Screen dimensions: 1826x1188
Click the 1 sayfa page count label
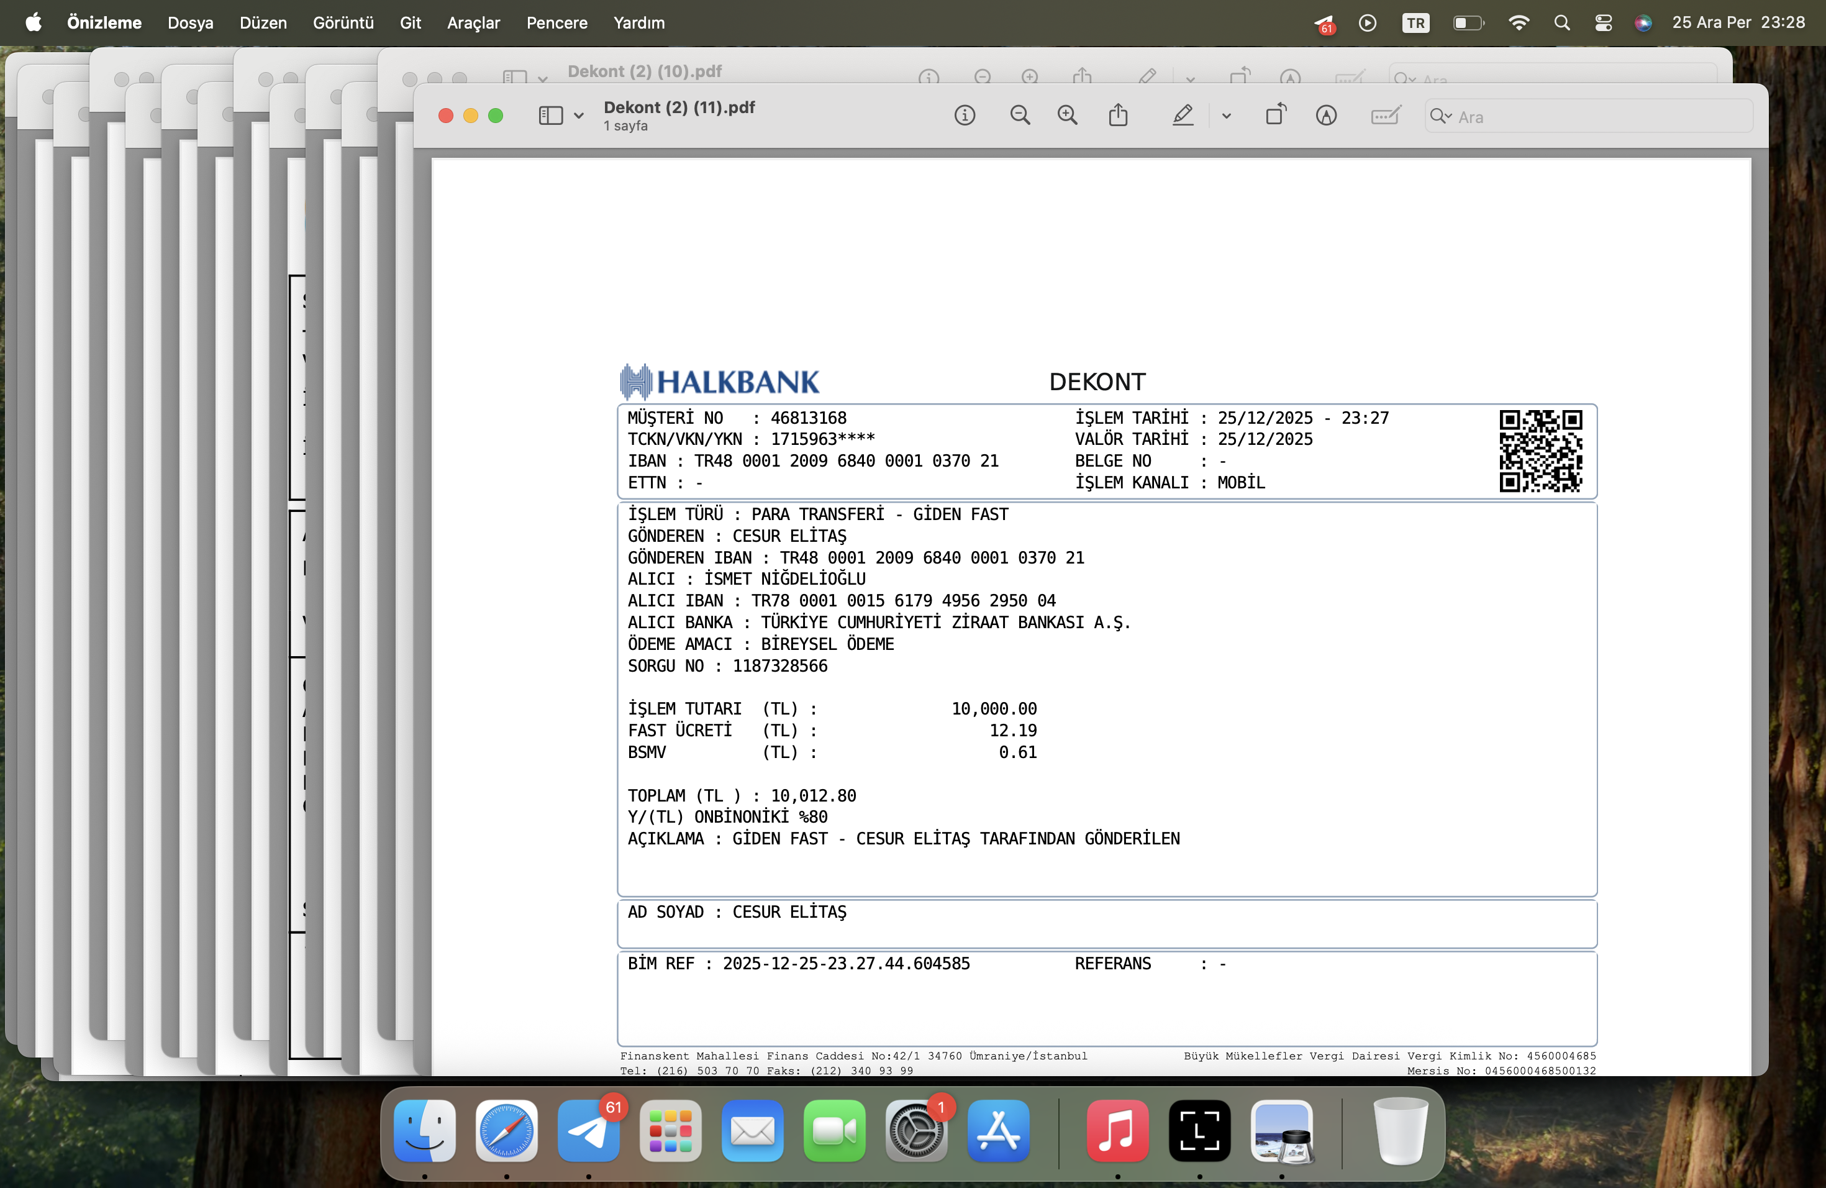click(x=625, y=126)
